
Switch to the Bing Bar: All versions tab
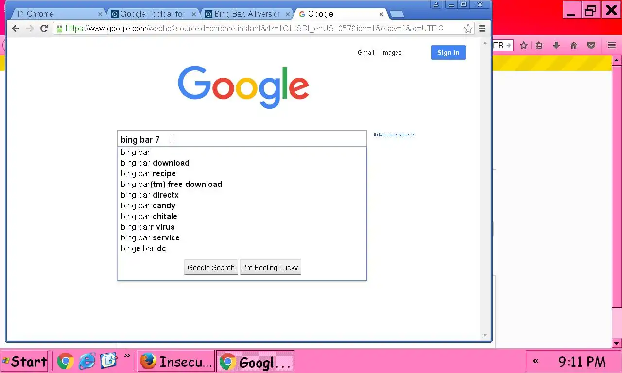246,14
